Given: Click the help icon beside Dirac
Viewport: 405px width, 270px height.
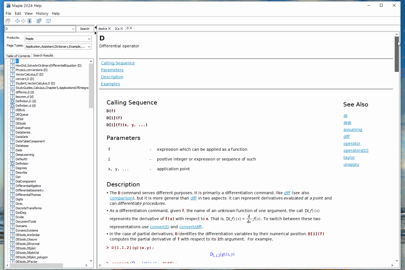Looking at the screenshot, I should tap(13, 204).
